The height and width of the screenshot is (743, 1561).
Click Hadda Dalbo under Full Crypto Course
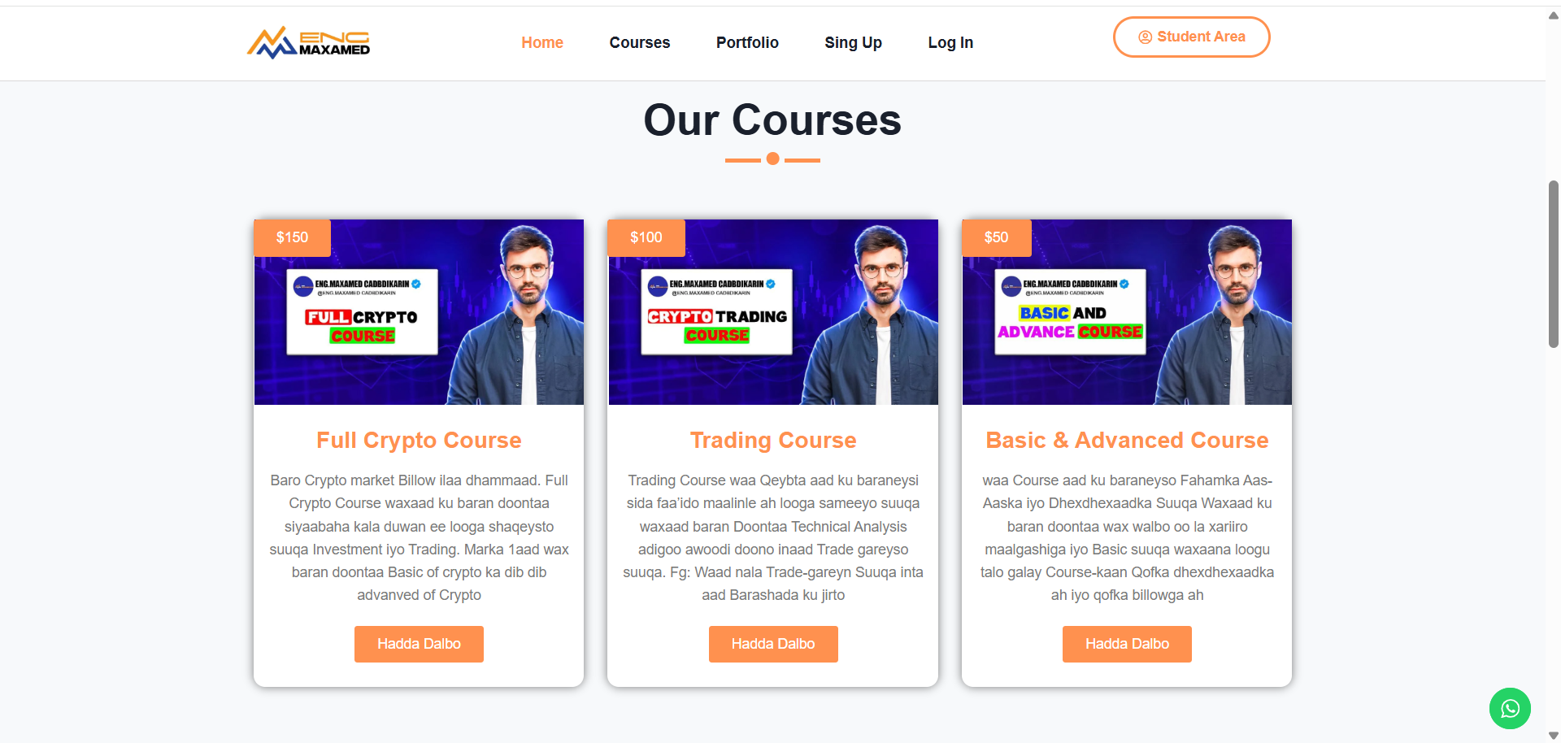click(419, 644)
